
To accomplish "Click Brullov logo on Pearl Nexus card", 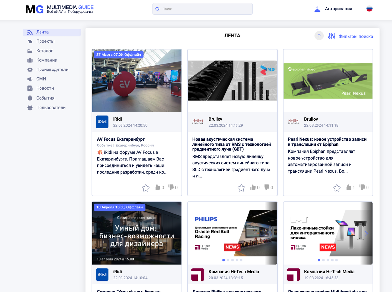I will [x=293, y=122].
